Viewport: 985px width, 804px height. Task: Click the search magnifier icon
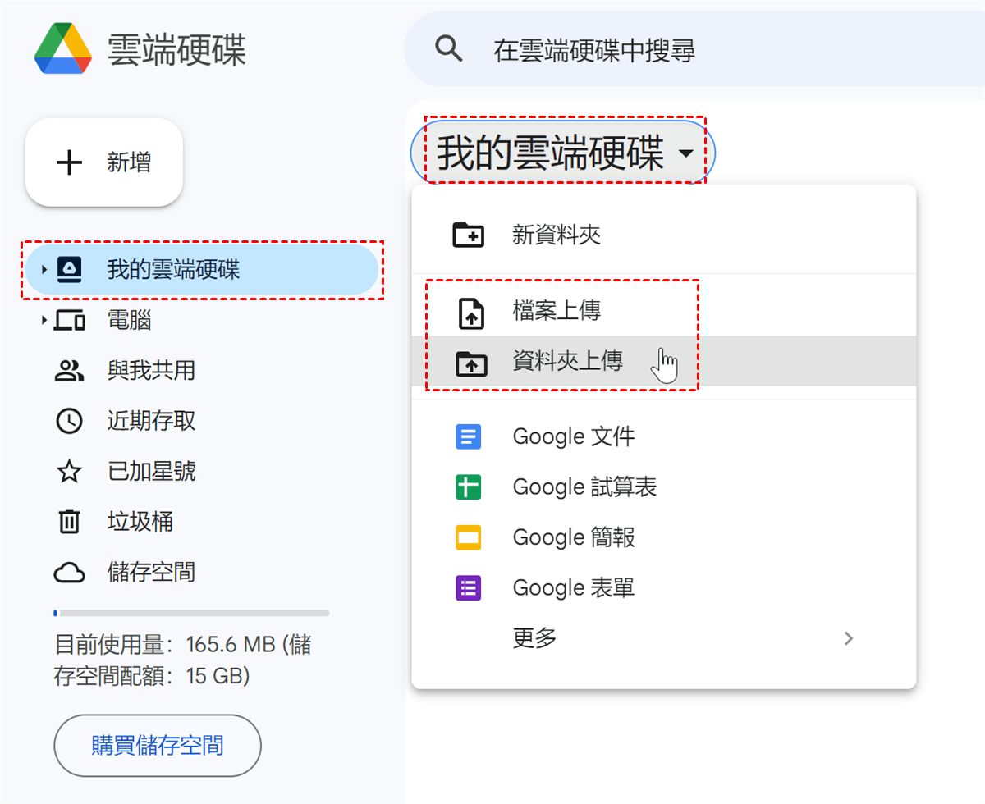click(448, 50)
